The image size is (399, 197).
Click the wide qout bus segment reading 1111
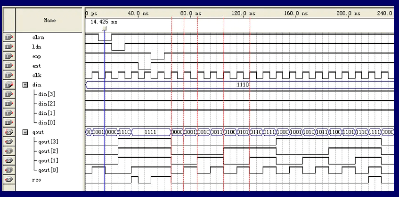click(x=150, y=132)
